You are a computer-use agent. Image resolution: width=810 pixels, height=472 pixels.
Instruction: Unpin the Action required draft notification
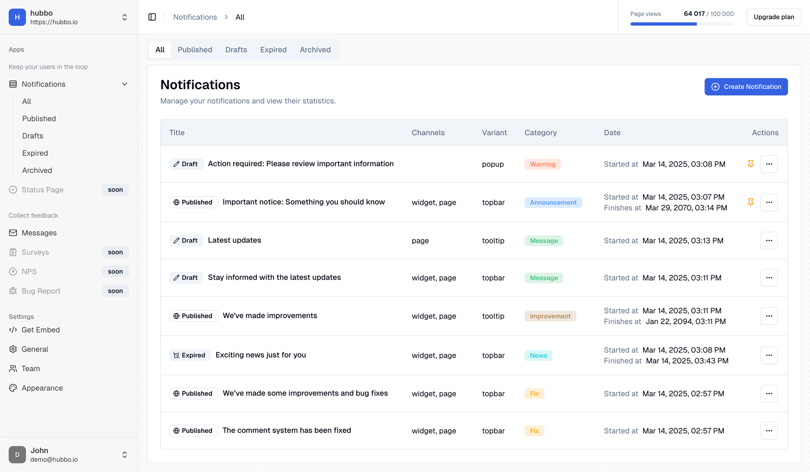751,164
